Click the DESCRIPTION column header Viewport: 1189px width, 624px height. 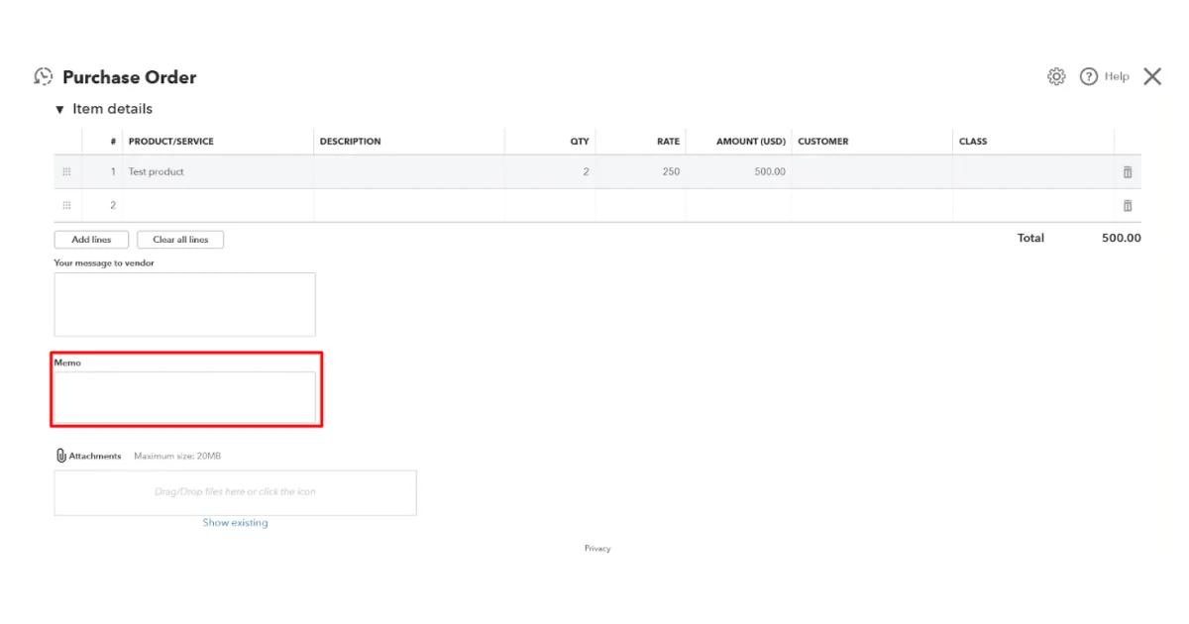point(350,142)
